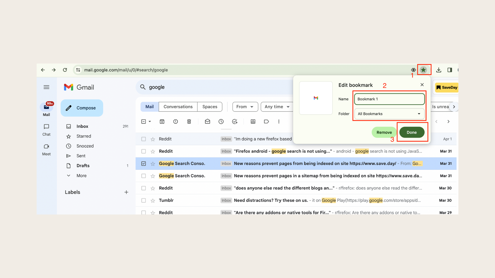Screen dimensions: 495x278
Task: Switch to the Conversations tab
Action: click(178, 107)
